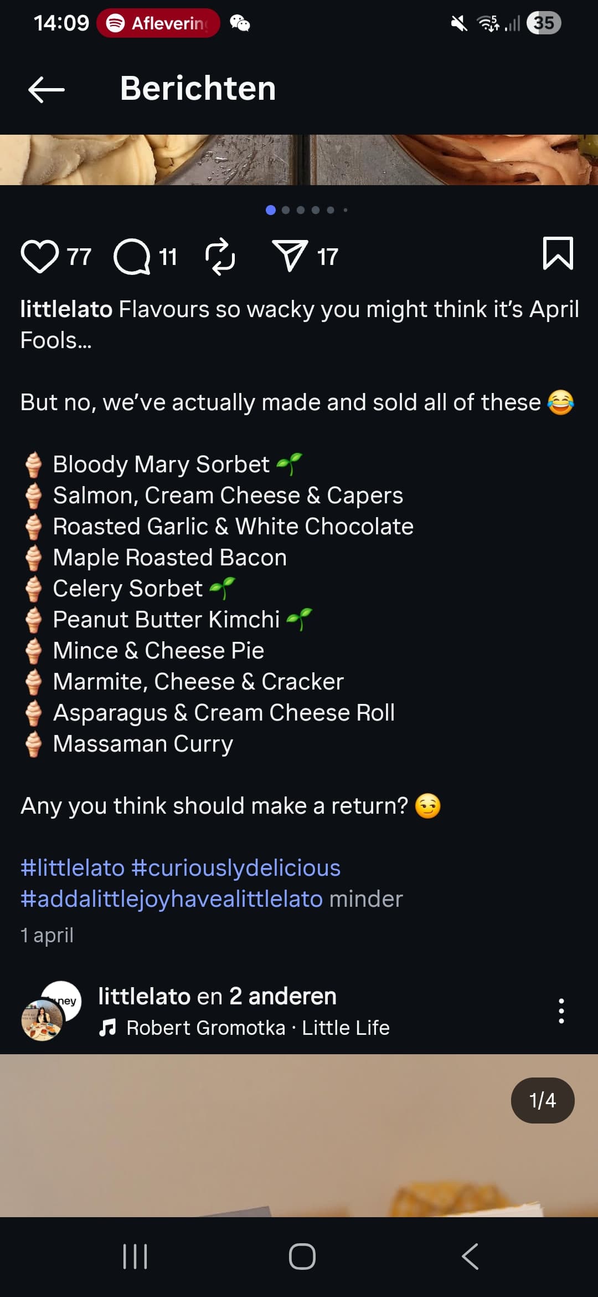Tap the Robert Gromotka · Little Life audio
Image resolution: width=598 pixels, height=1297 pixels.
pos(257,1028)
